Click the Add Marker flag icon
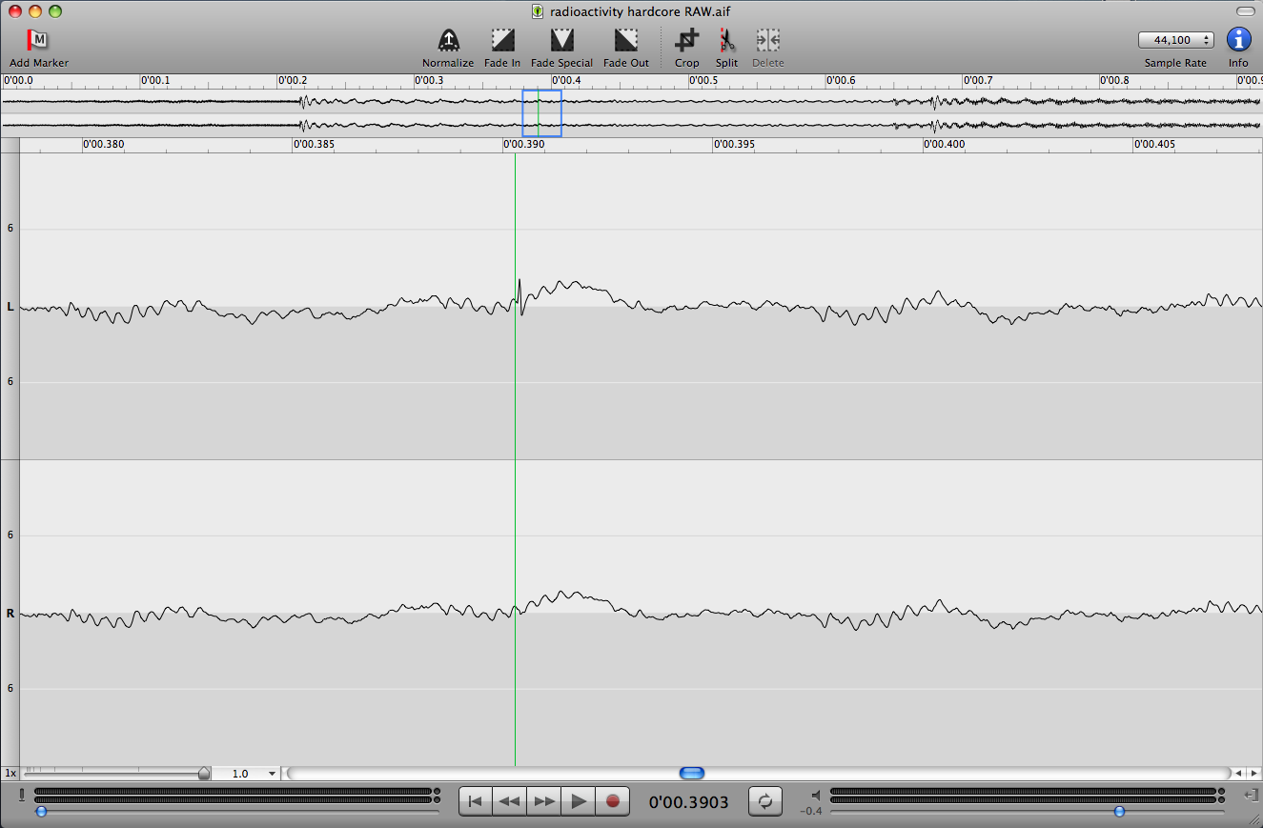This screenshot has width=1263, height=828. (38, 40)
